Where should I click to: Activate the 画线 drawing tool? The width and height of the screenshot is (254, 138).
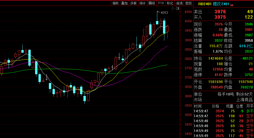click(152, 3)
